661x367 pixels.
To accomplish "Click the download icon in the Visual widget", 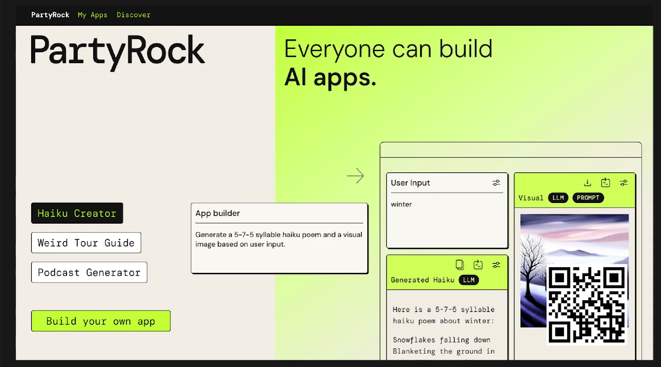I will pos(588,183).
